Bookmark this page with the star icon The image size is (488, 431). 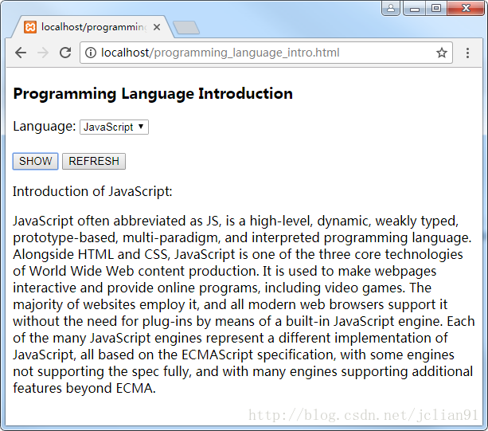(441, 53)
